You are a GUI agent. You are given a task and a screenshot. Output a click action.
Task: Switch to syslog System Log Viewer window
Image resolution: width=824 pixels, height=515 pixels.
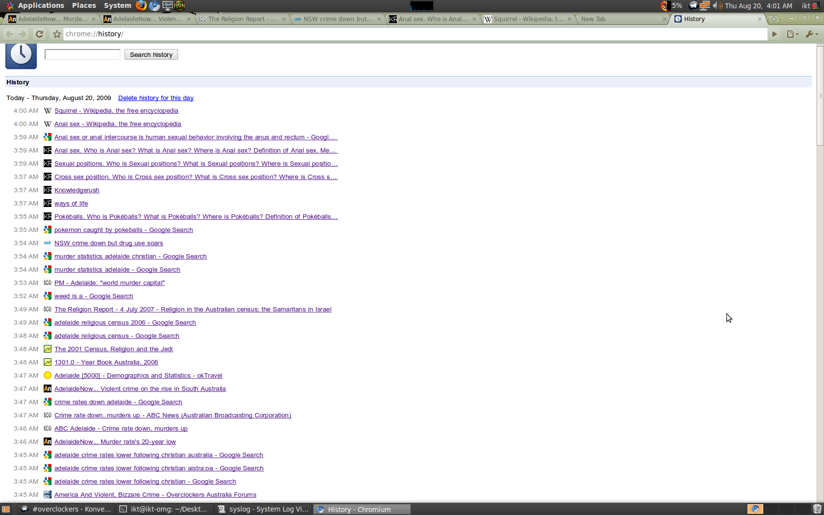click(263, 509)
